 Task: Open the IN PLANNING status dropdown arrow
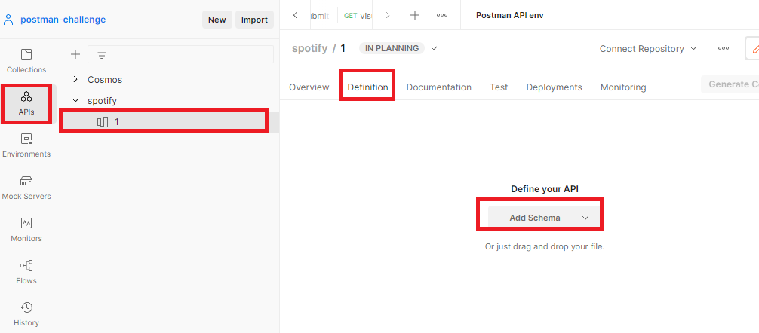(x=434, y=48)
